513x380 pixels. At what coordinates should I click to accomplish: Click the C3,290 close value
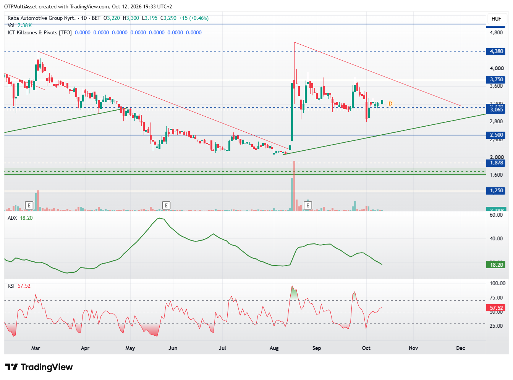(168, 18)
